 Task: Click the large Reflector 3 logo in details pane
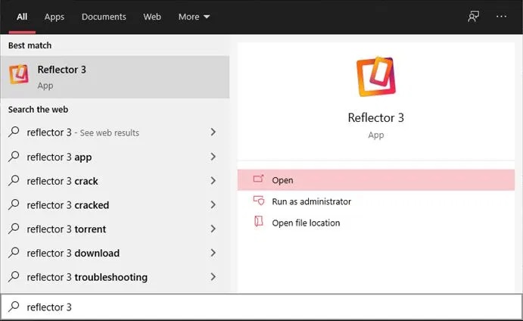pos(375,77)
